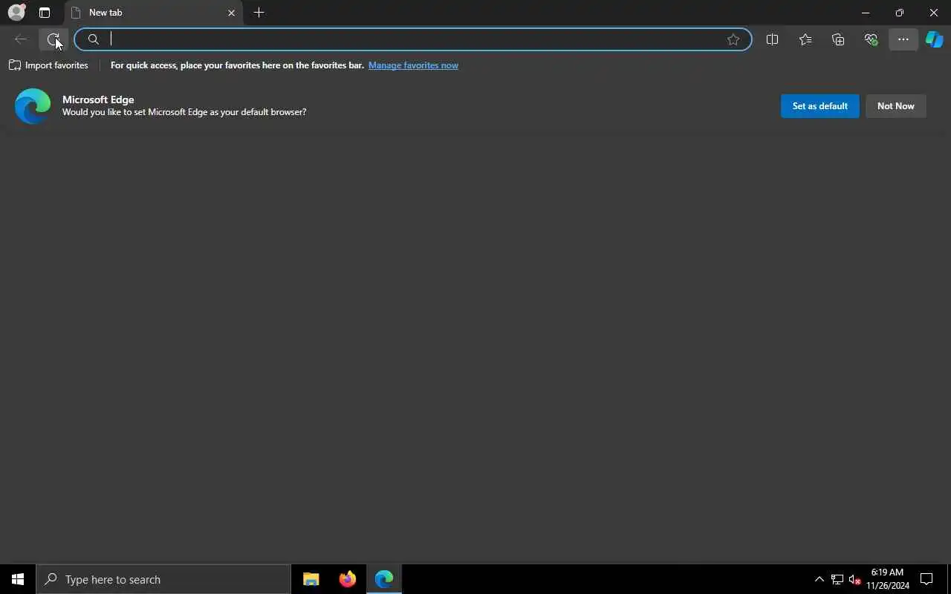
Task: Open the Copilot sidebar
Action: point(935,39)
